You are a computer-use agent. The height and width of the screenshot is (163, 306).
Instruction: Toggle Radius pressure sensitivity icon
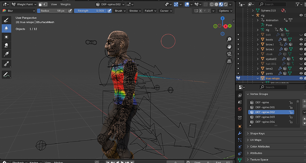coord(70,11)
